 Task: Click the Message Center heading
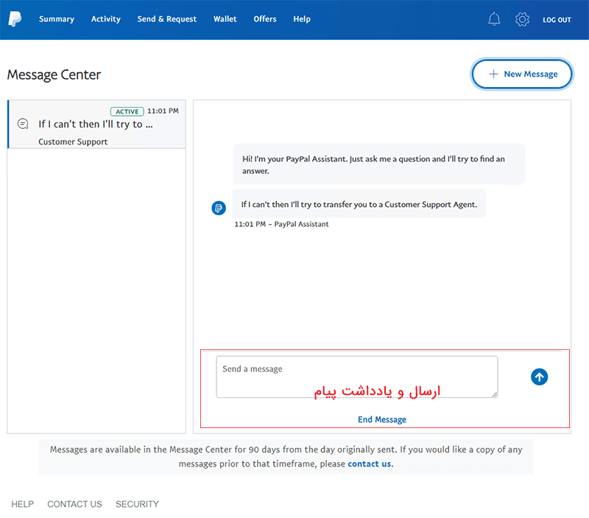point(54,74)
